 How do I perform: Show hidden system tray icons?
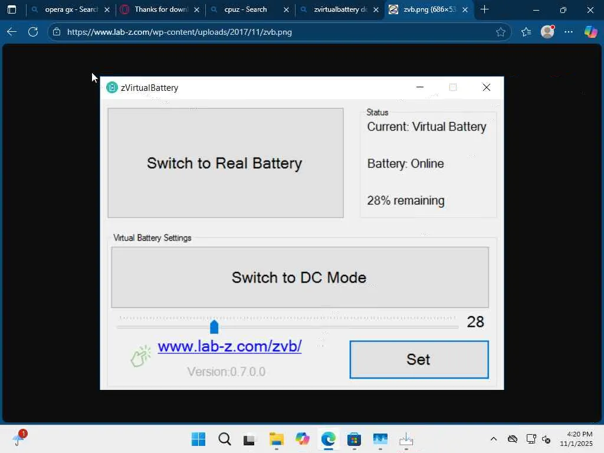point(494,439)
